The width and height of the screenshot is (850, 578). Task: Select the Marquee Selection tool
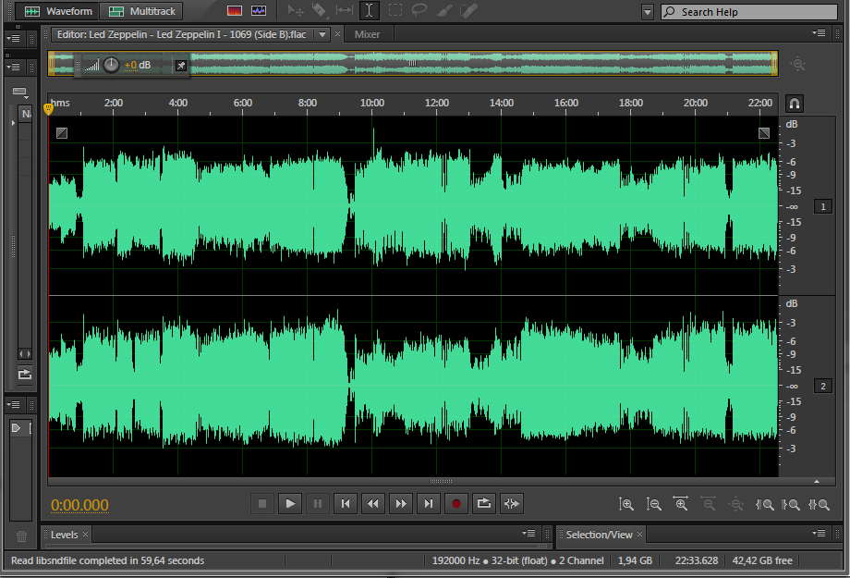[x=395, y=10]
